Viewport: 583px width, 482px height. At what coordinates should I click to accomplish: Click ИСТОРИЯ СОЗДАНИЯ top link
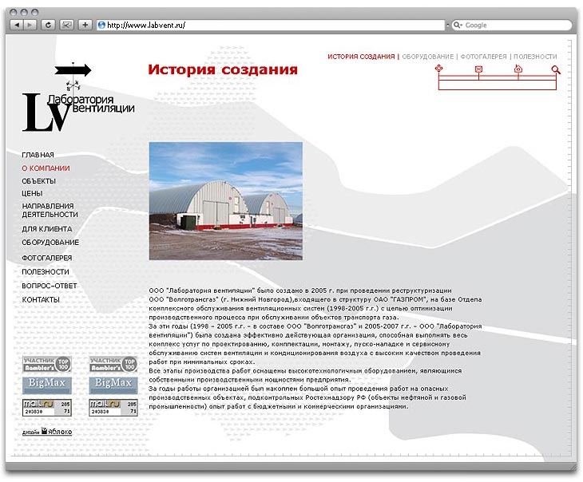pyautogui.click(x=361, y=57)
